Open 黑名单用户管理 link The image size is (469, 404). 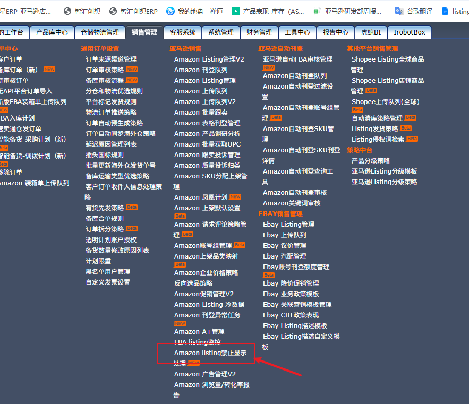click(108, 271)
